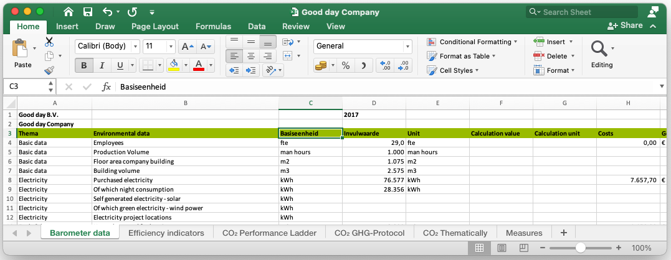Apply Comma Style format

(363, 65)
